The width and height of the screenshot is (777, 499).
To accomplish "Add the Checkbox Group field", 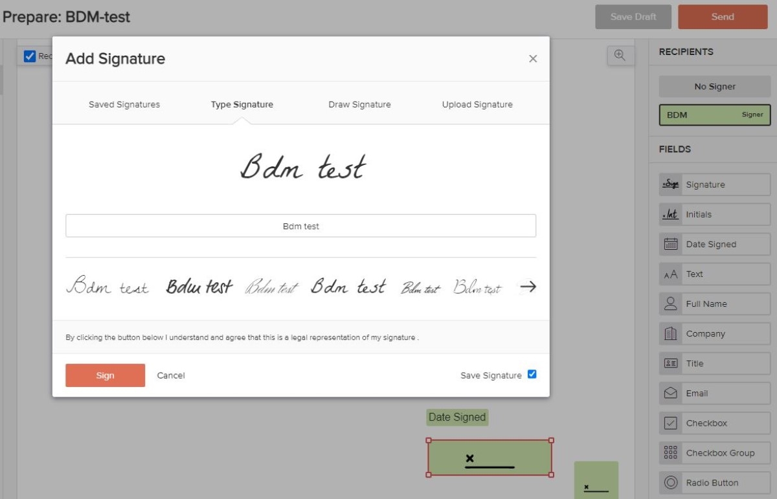I will 715,453.
